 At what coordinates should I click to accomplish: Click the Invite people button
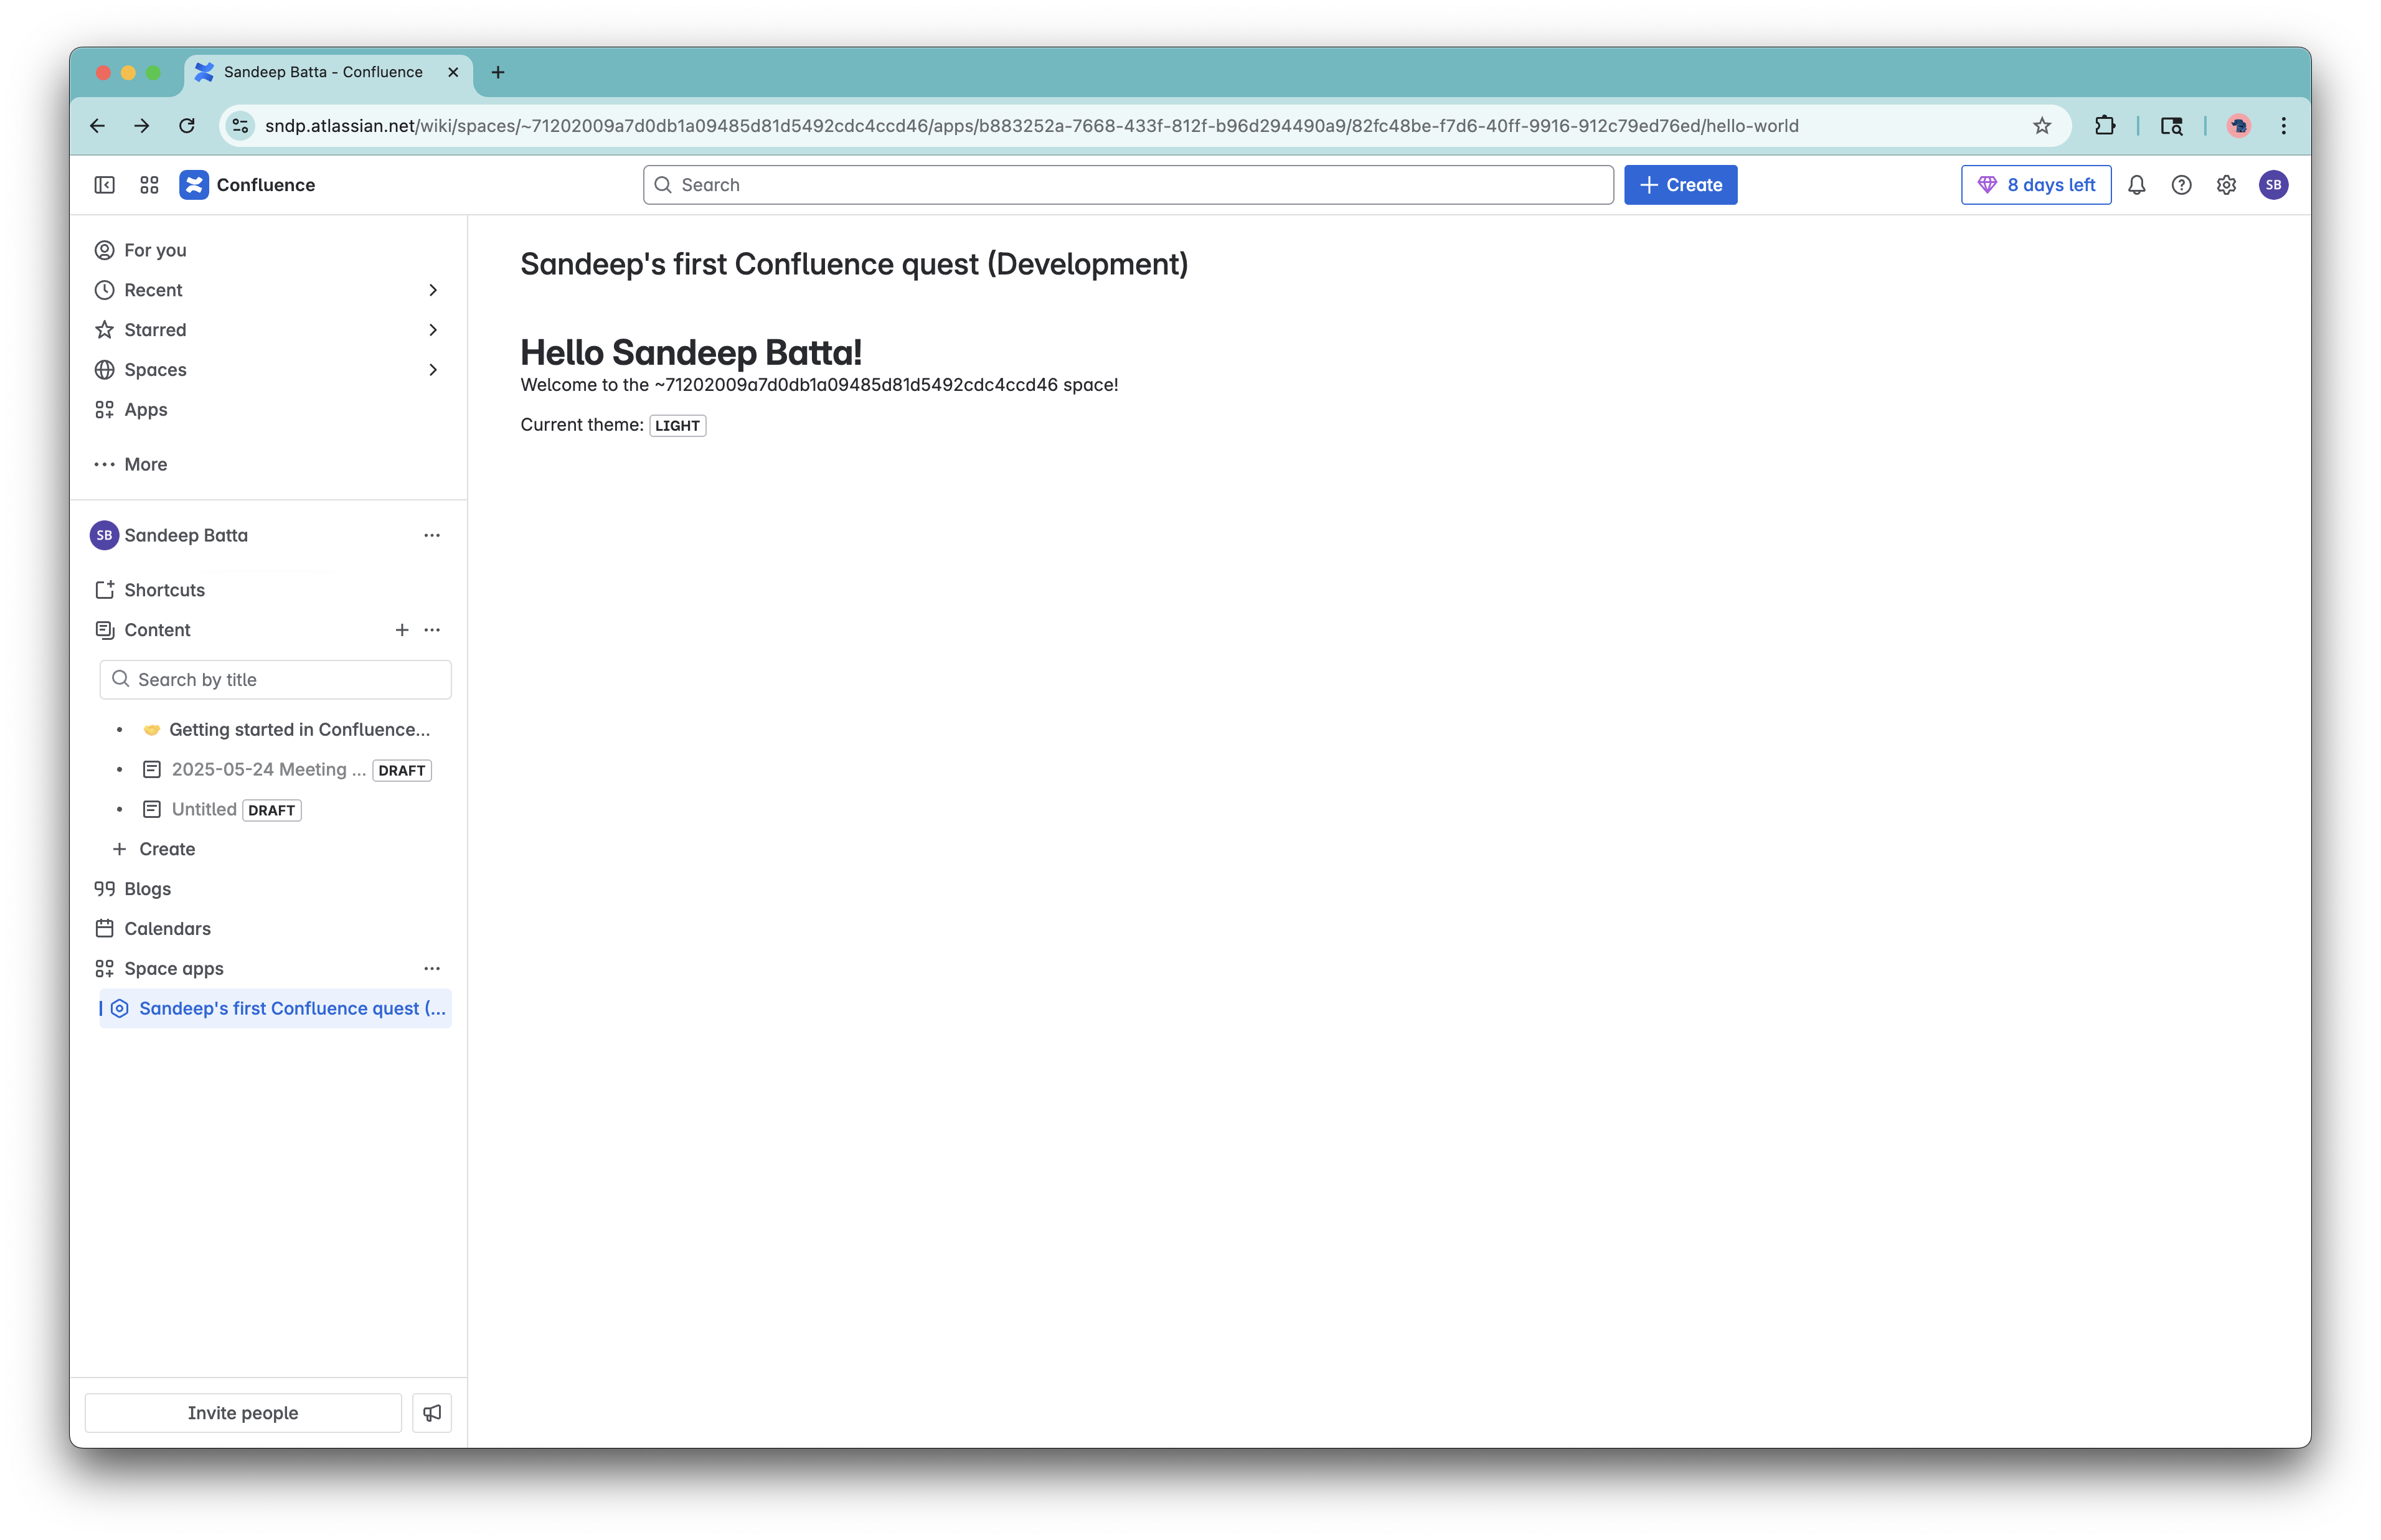pyautogui.click(x=243, y=1412)
